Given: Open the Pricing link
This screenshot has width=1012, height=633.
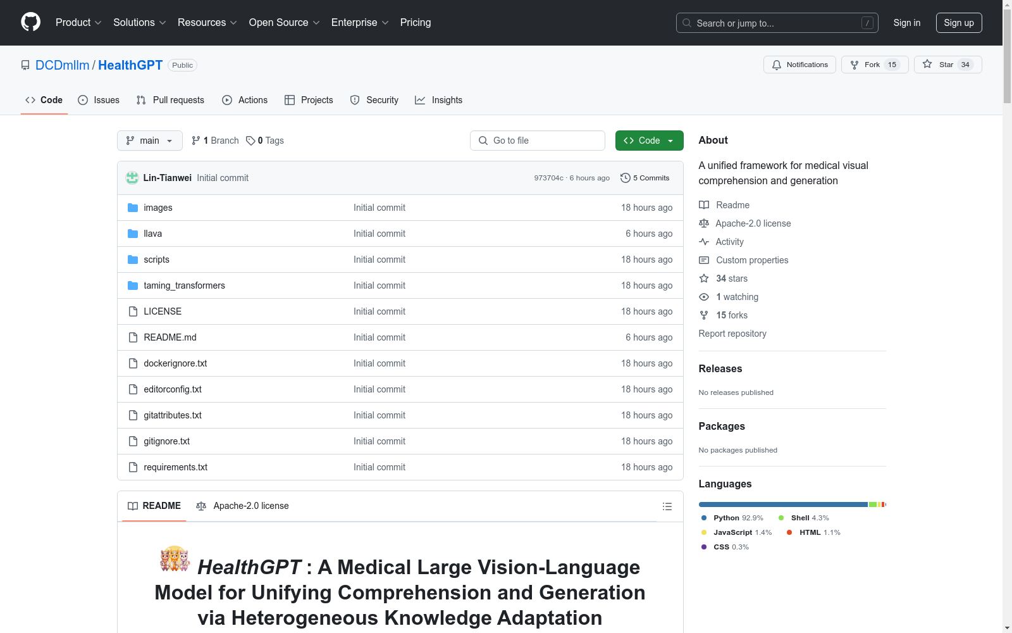Looking at the screenshot, I should pyautogui.click(x=416, y=22).
